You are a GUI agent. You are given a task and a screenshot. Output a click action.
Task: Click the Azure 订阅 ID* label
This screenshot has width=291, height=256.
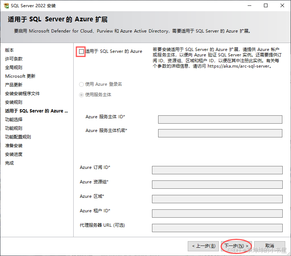[x=95, y=167]
